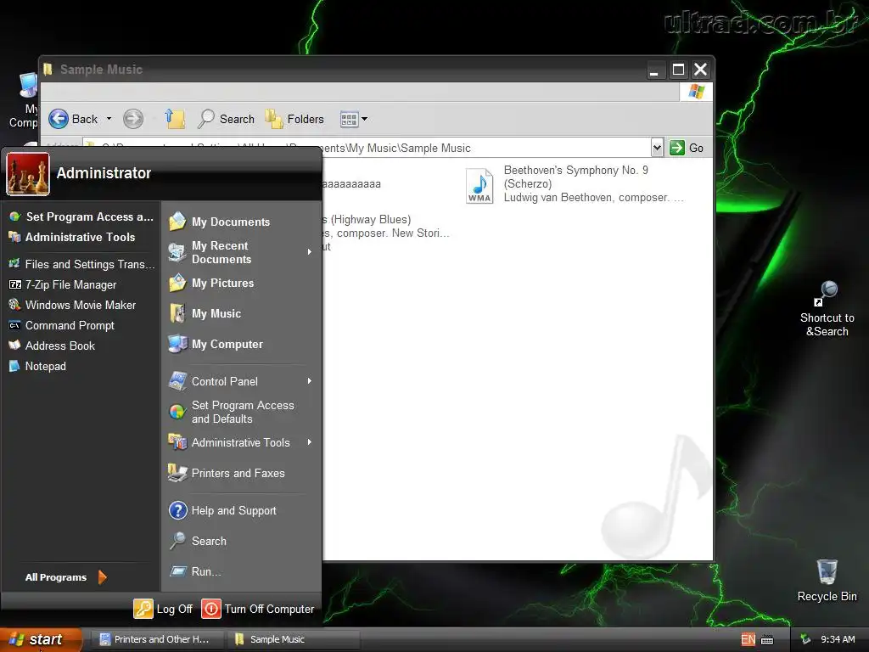The height and width of the screenshot is (652, 869).
Task: Click the Start menu Search magnifier
Action: (x=177, y=541)
